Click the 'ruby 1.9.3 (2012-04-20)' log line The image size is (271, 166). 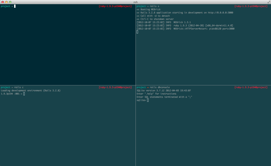coord(185,25)
